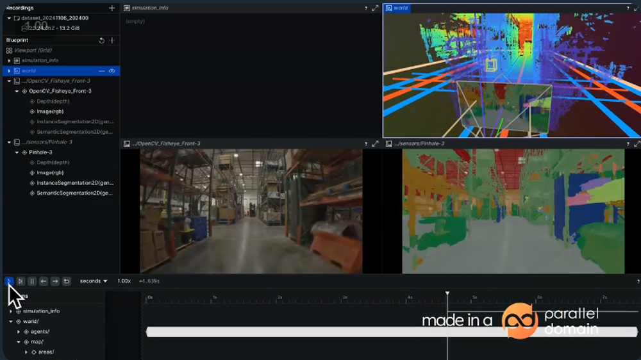Select Image(rgb) under OpenCV_Fisheye_Front-3
641x360 pixels.
50,111
